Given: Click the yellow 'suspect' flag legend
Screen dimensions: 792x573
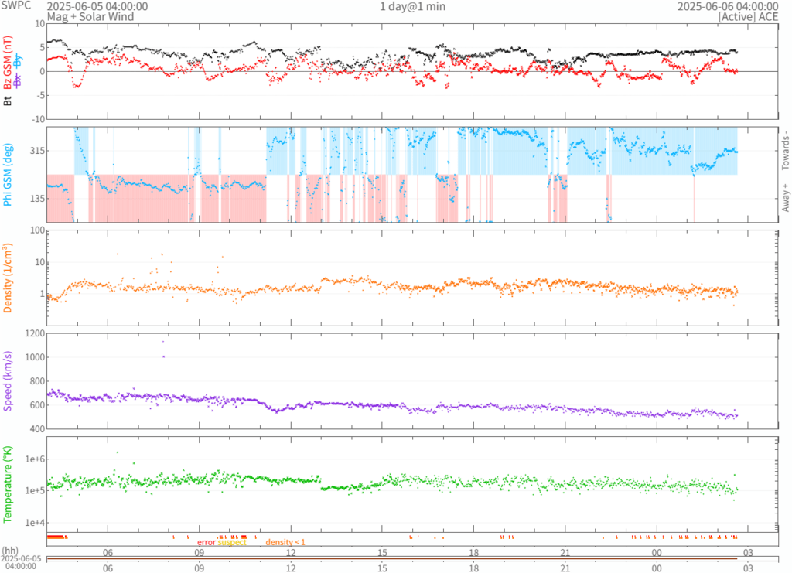Looking at the screenshot, I should (x=232, y=542).
